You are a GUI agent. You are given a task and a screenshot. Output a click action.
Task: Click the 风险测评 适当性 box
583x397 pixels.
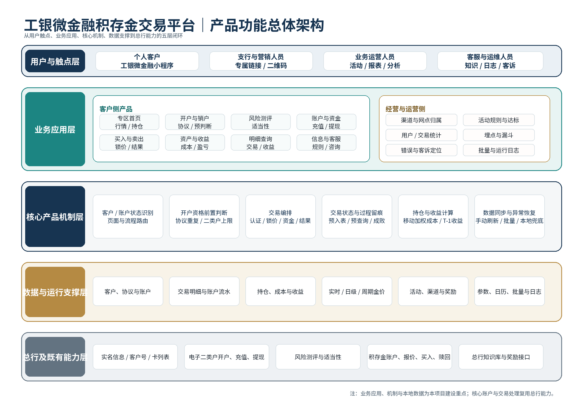click(261, 122)
